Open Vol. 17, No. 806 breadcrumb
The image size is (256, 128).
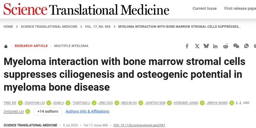98,27
